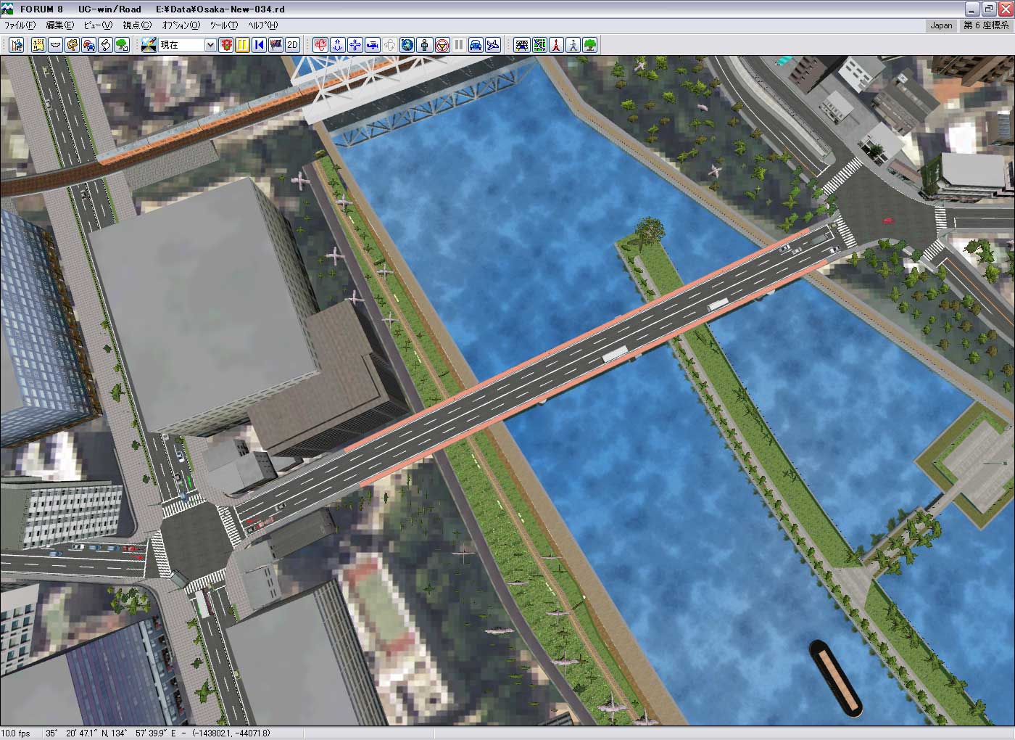Click the red tower icon

tap(556, 45)
